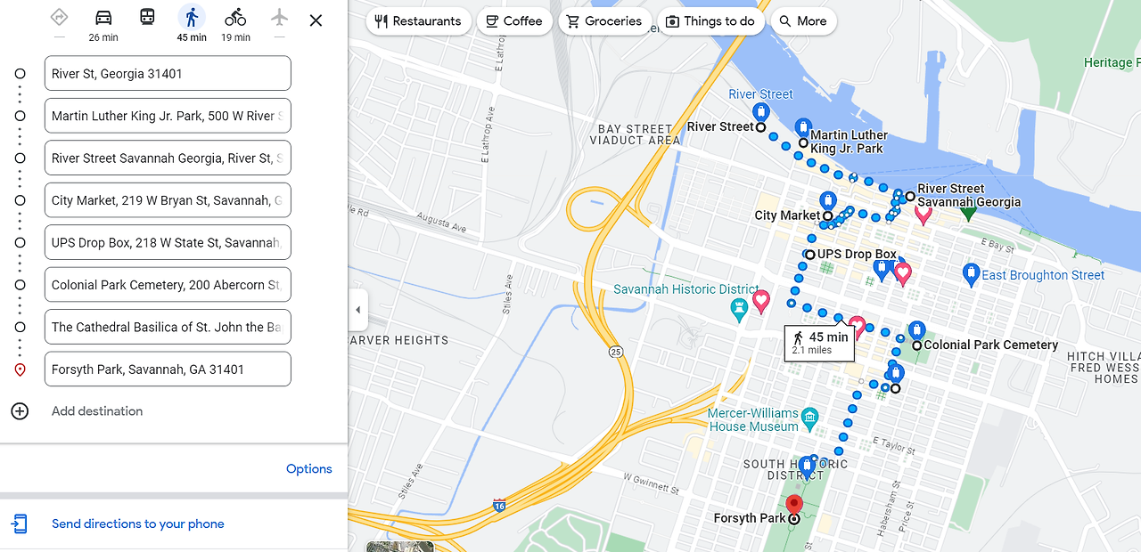Select walking travel mode icon
1141x552 pixels.
(x=192, y=17)
